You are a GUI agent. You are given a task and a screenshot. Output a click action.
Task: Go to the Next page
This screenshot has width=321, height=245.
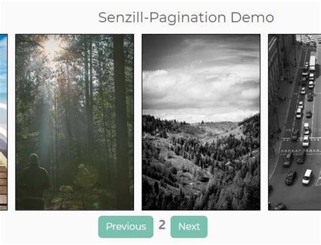point(189,227)
